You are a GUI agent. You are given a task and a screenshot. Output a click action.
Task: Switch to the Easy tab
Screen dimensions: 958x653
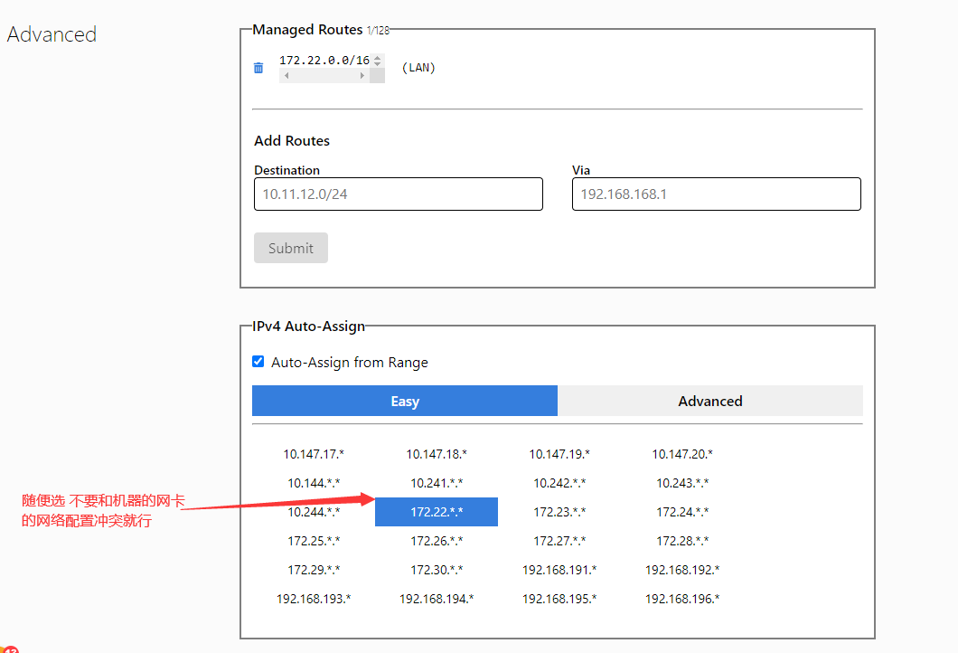point(405,401)
